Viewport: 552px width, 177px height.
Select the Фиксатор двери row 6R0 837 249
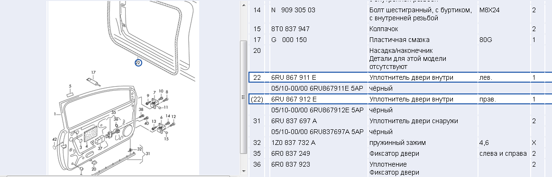tap(400, 153)
